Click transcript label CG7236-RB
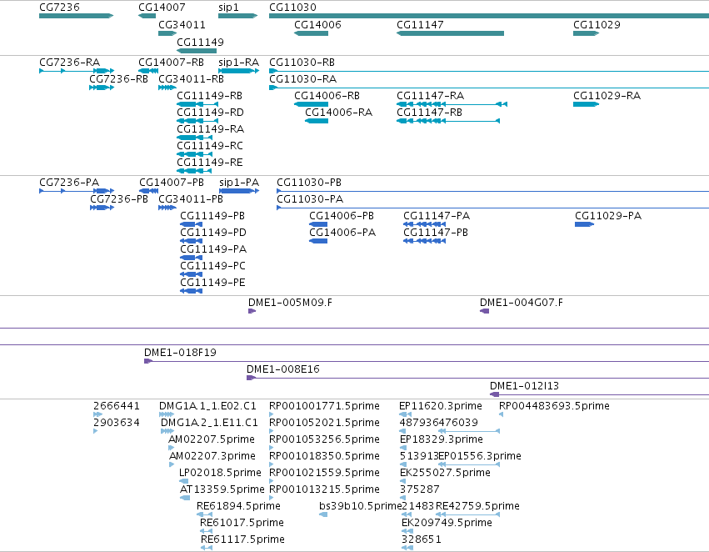709x552 pixels. tap(118, 79)
